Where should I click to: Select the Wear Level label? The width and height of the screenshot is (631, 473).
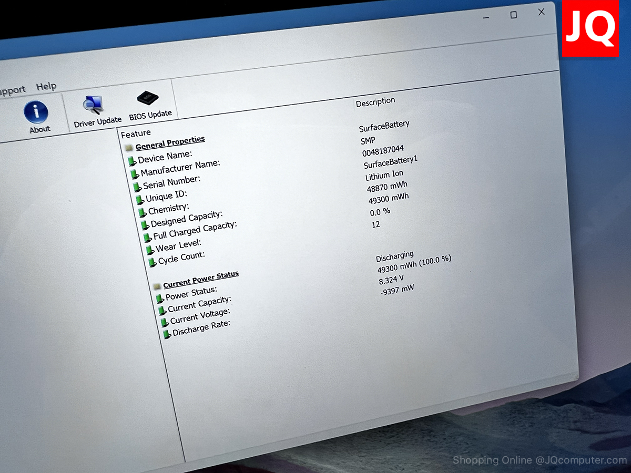coord(178,245)
